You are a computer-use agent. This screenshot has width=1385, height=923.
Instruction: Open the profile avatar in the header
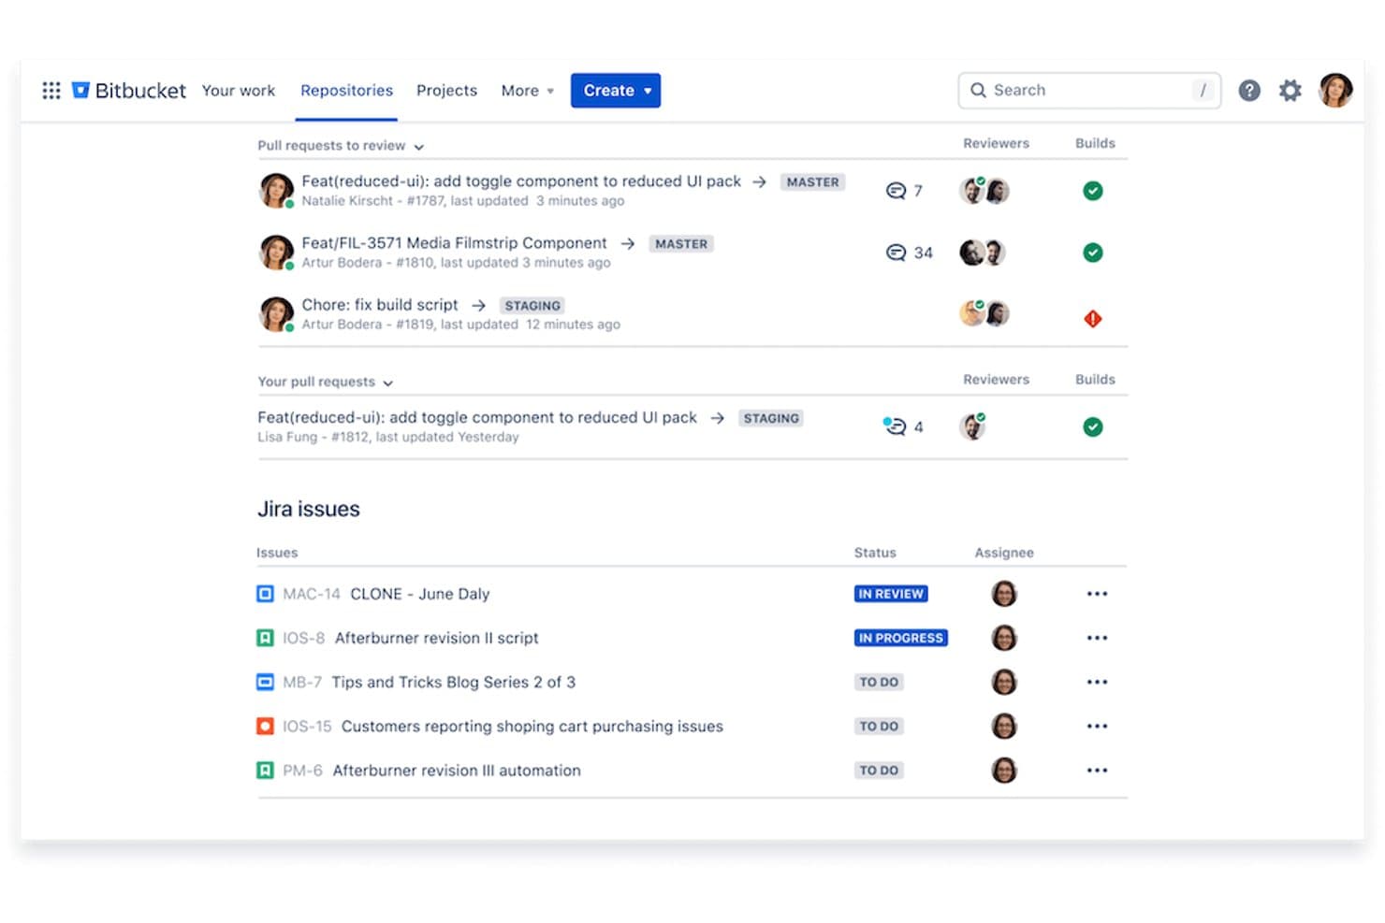[x=1335, y=91]
